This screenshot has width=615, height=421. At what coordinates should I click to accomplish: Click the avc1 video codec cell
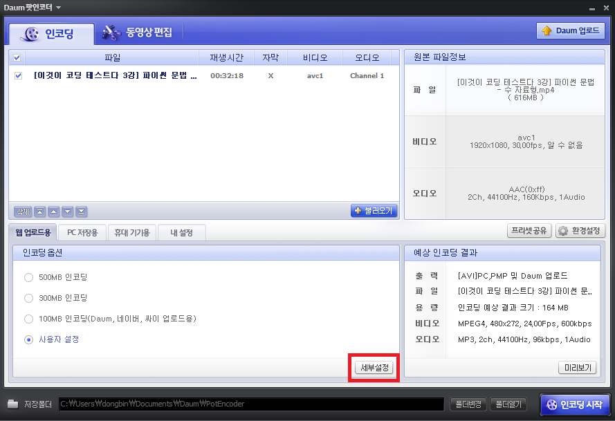[x=315, y=75]
